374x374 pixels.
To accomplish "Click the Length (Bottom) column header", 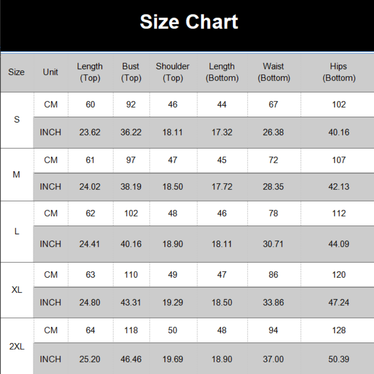I will click(x=222, y=72).
